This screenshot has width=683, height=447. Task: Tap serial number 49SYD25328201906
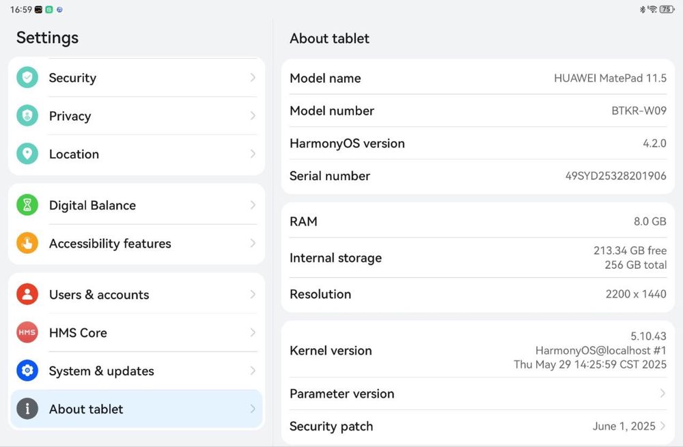[616, 176]
